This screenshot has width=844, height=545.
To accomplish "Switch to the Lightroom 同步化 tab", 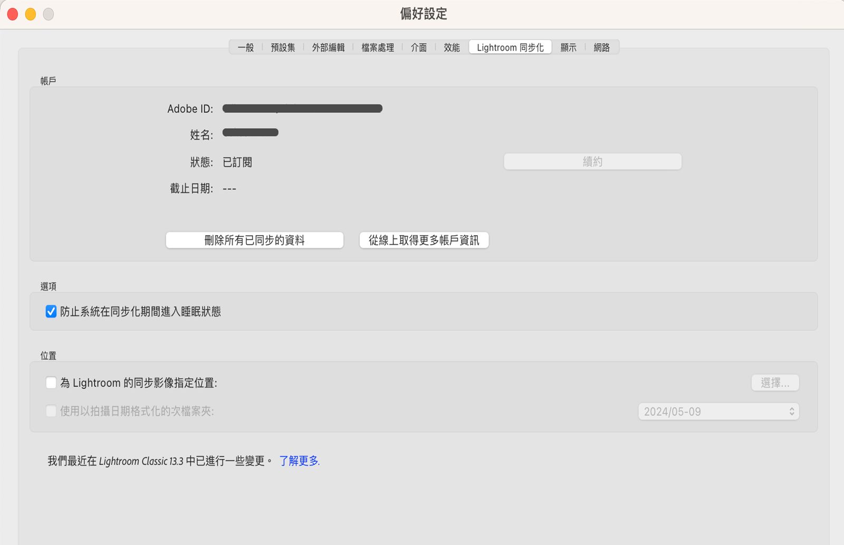I will (x=510, y=47).
